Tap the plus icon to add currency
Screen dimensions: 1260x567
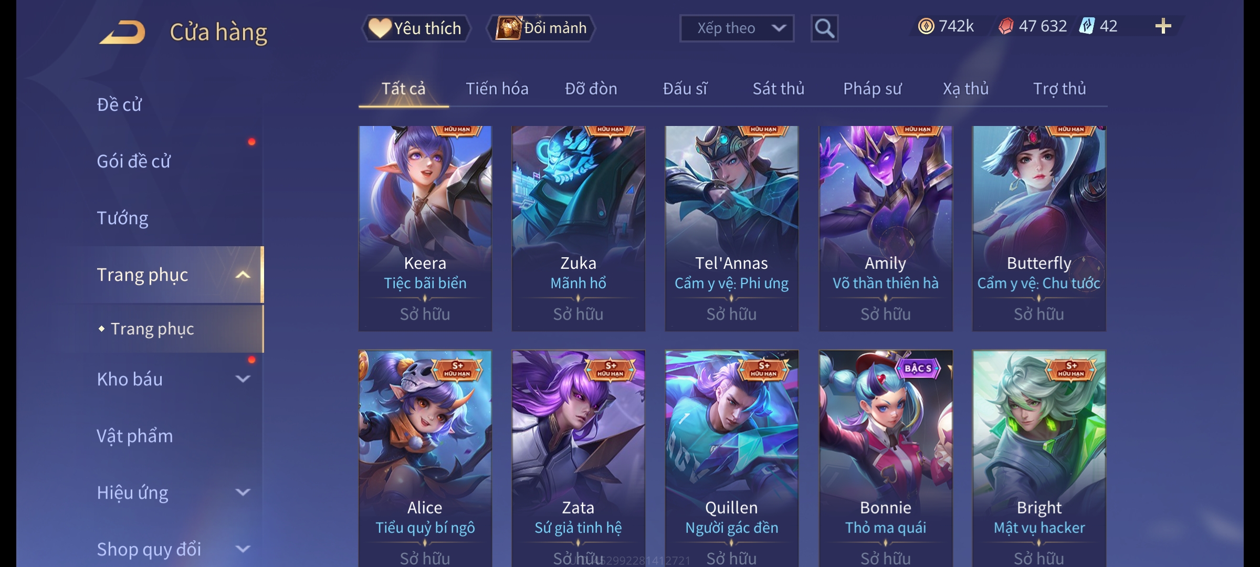click(1163, 26)
